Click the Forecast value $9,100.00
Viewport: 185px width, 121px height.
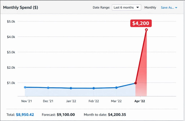point(66,115)
